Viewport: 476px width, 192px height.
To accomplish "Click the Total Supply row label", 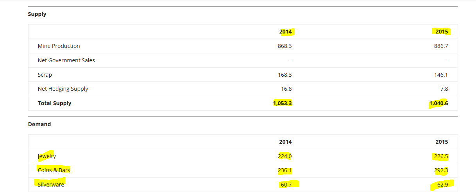I will (x=54, y=103).
